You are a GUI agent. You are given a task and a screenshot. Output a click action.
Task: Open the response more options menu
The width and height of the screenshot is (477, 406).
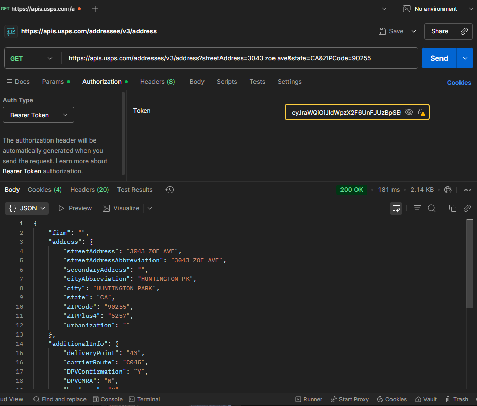pos(467,190)
